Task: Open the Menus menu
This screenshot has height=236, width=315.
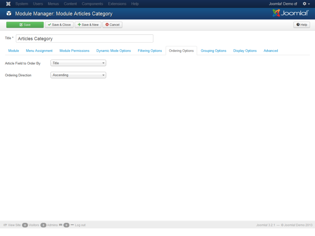Action: pyautogui.click(x=53, y=4)
